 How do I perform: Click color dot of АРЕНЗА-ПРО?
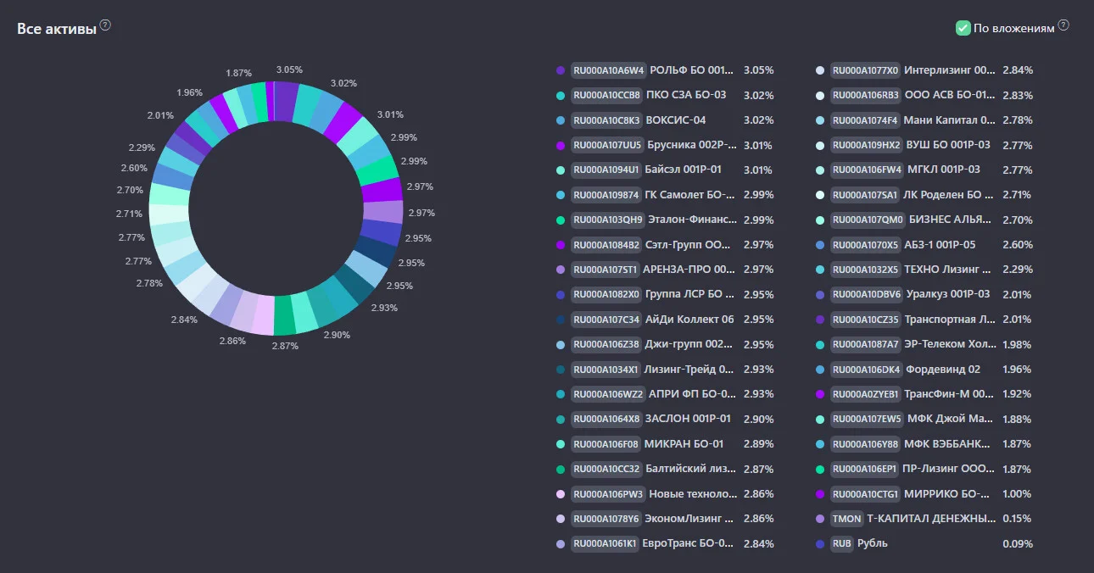(561, 270)
